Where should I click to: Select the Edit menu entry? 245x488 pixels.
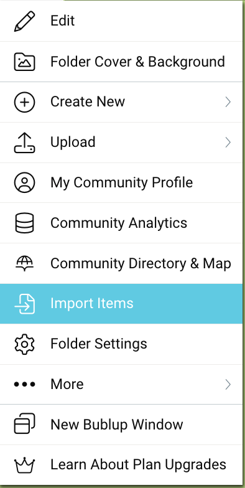click(x=121, y=21)
